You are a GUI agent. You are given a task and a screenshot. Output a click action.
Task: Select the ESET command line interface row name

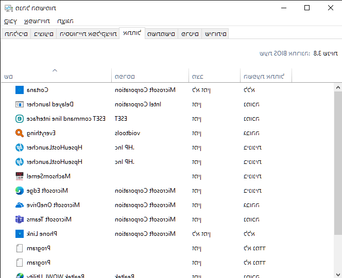tap(66, 119)
